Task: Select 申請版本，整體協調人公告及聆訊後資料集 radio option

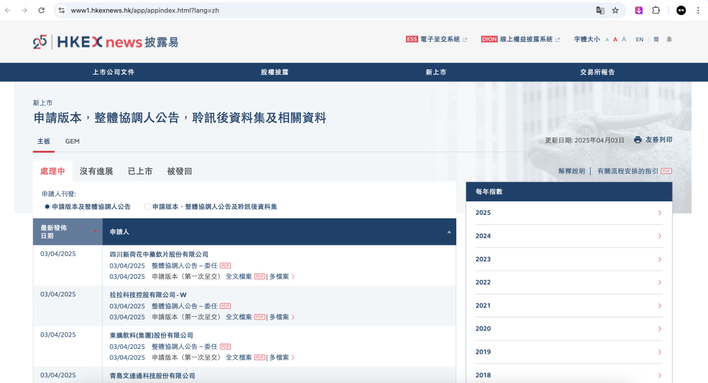Action: pyautogui.click(x=147, y=207)
